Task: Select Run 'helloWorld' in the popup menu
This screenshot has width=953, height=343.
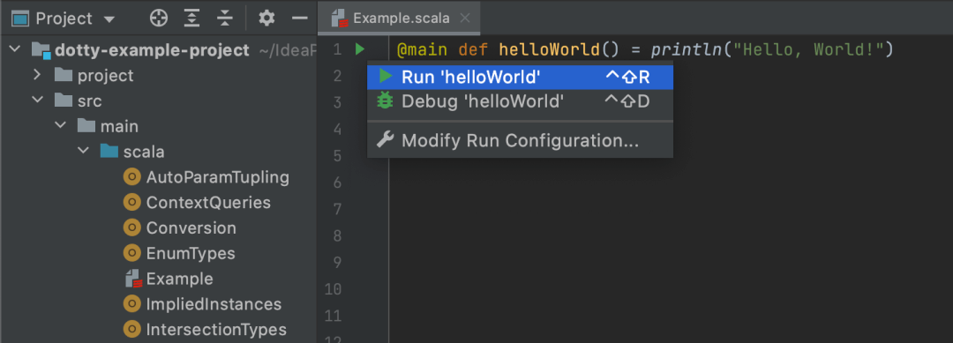Action: (x=520, y=77)
